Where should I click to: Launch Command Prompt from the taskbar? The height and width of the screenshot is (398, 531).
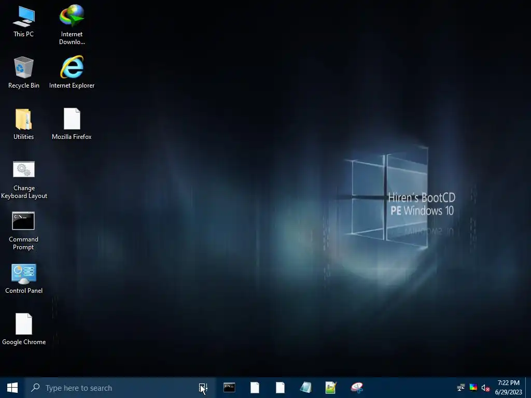[229, 388]
